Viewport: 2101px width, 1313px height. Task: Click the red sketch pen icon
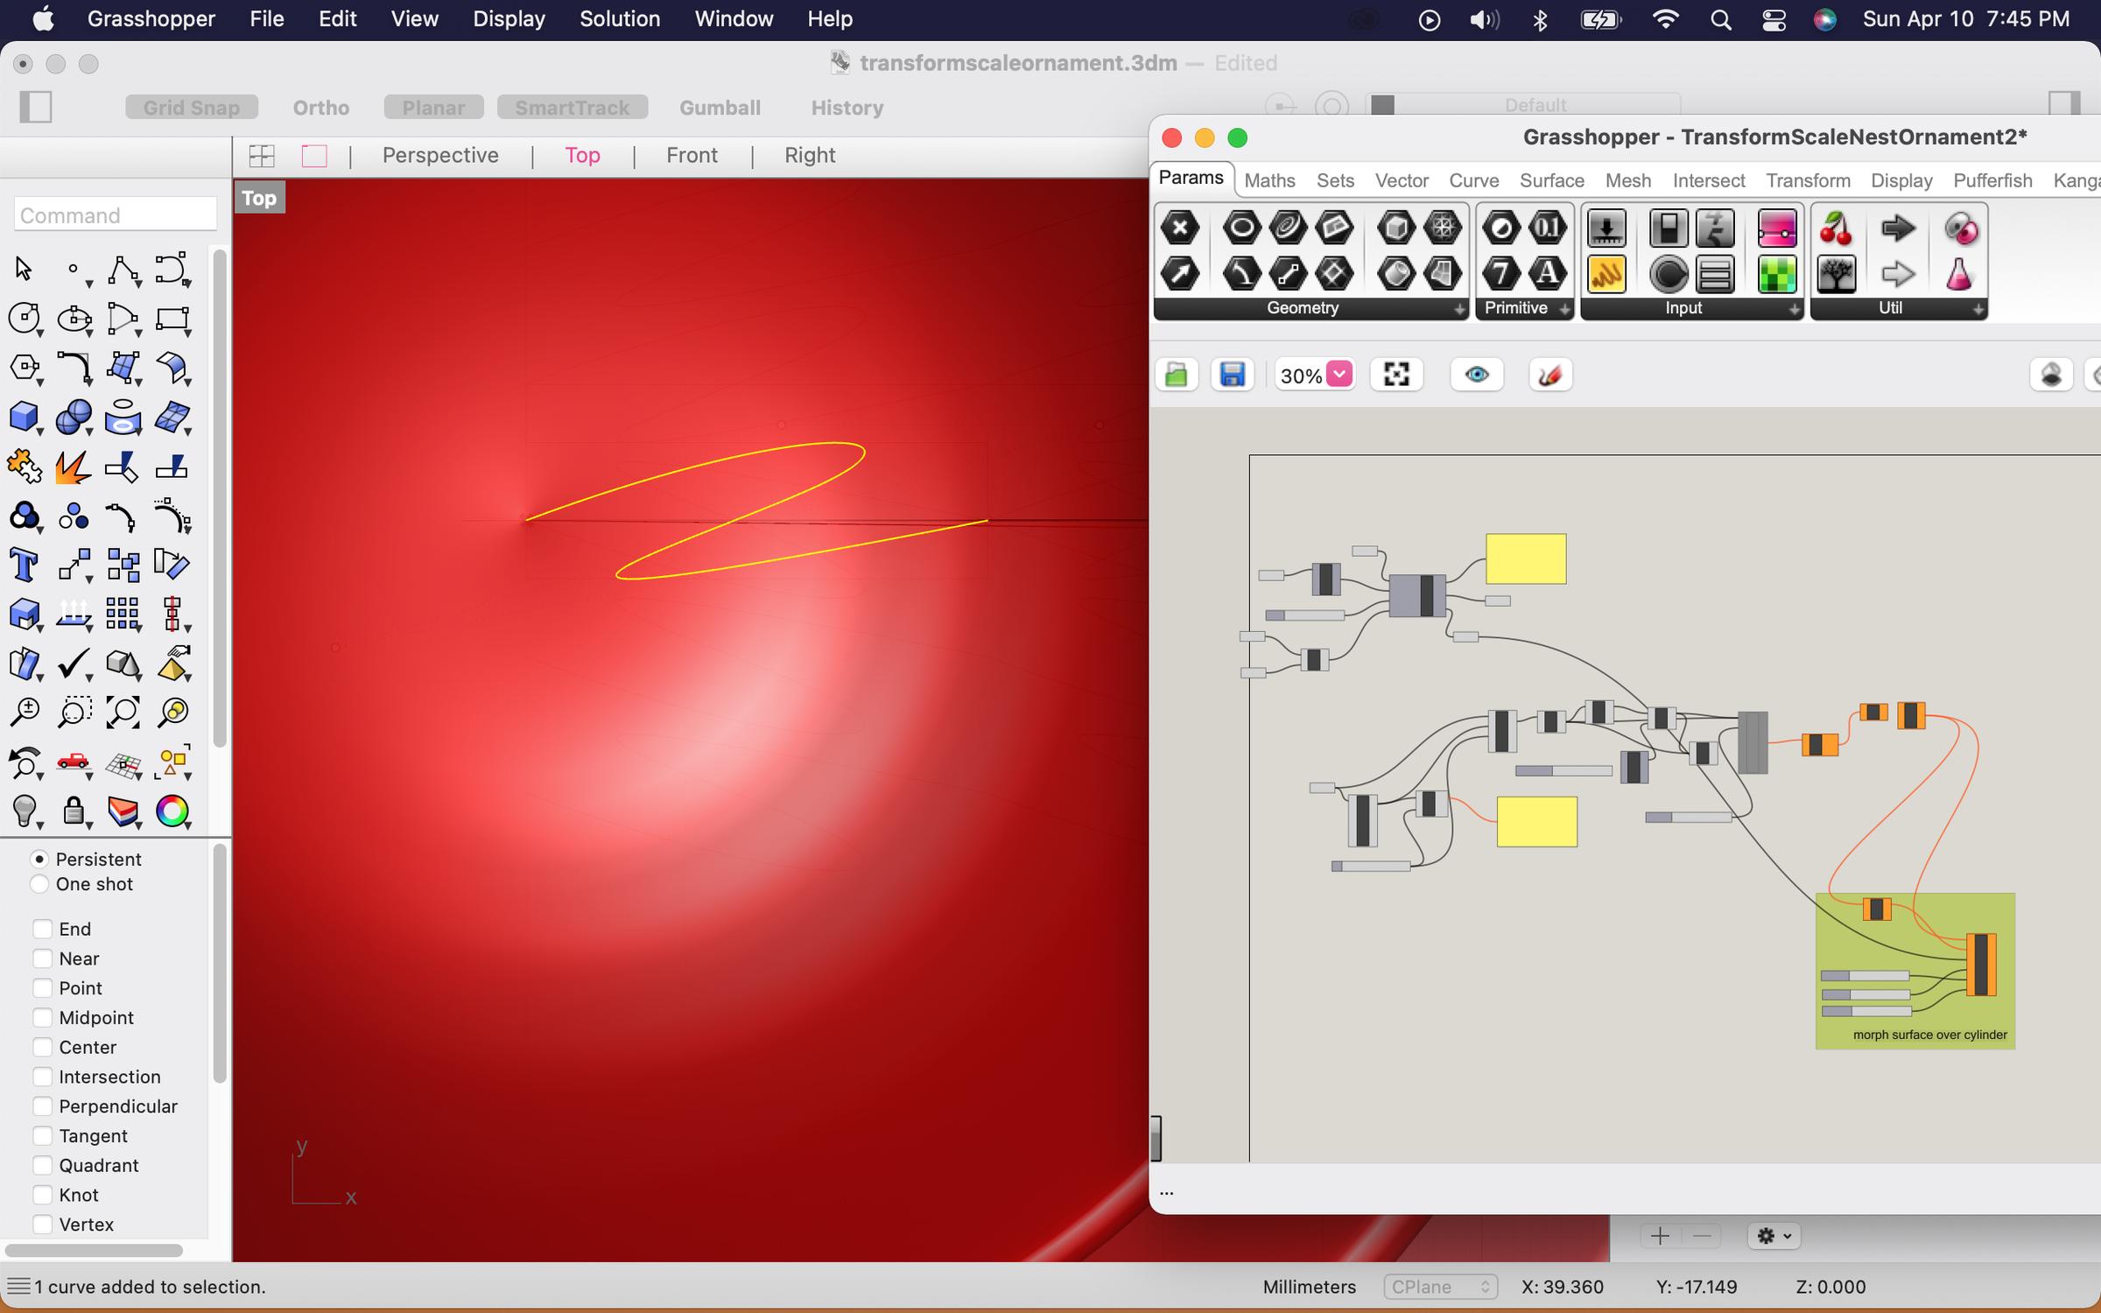tap(1549, 376)
